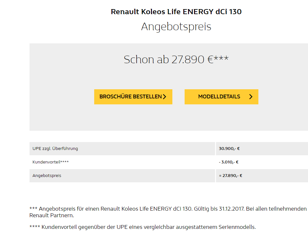The height and width of the screenshot is (237, 308).
Task: Click the gray offer price banner background
Action: tap(169, 118)
